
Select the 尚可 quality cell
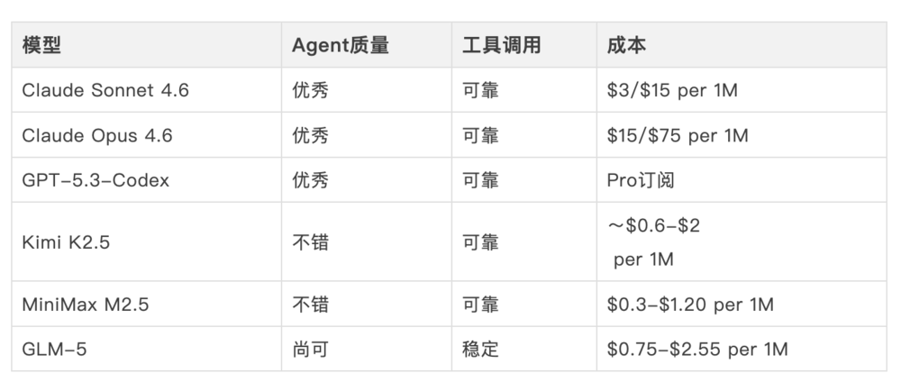310,349
